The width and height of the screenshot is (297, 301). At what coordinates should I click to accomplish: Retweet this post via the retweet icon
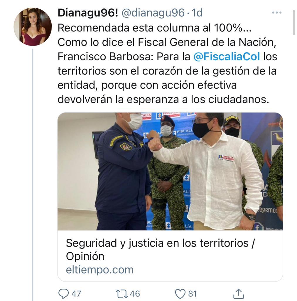[x=122, y=294]
